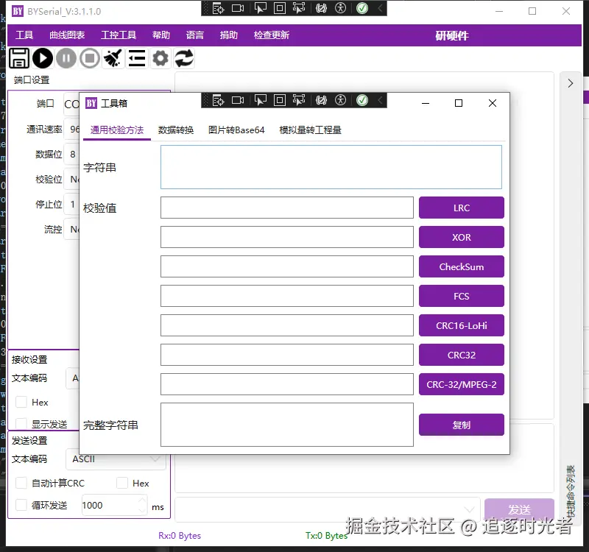Enable the 自动计算CRC checkbox
589x552 pixels.
(x=21, y=483)
